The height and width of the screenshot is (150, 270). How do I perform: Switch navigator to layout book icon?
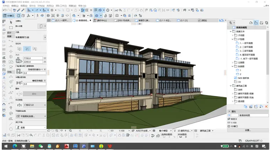pyautogui.click(x=262, y=23)
